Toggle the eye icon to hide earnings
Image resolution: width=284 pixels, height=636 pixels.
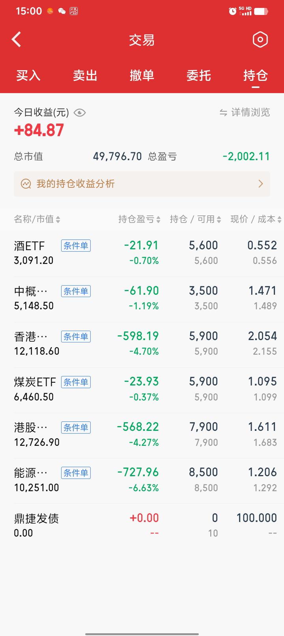point(80,113)
